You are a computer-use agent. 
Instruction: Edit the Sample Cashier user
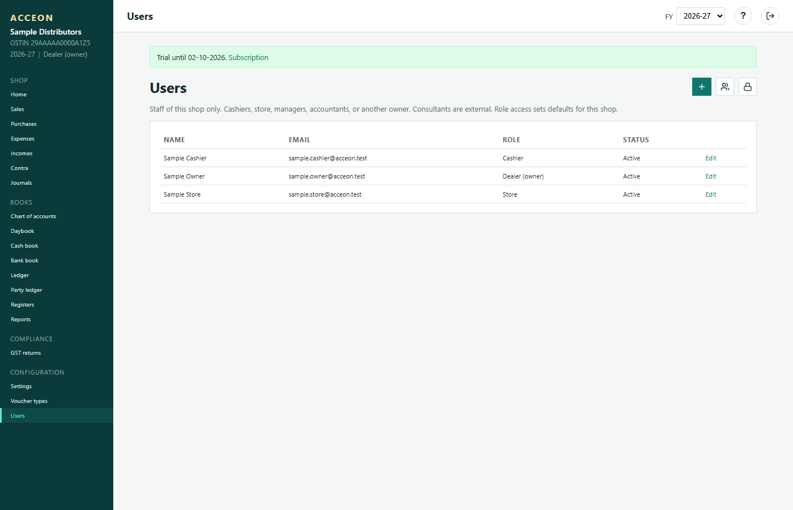pyautogui.click(x=711, y=158)
